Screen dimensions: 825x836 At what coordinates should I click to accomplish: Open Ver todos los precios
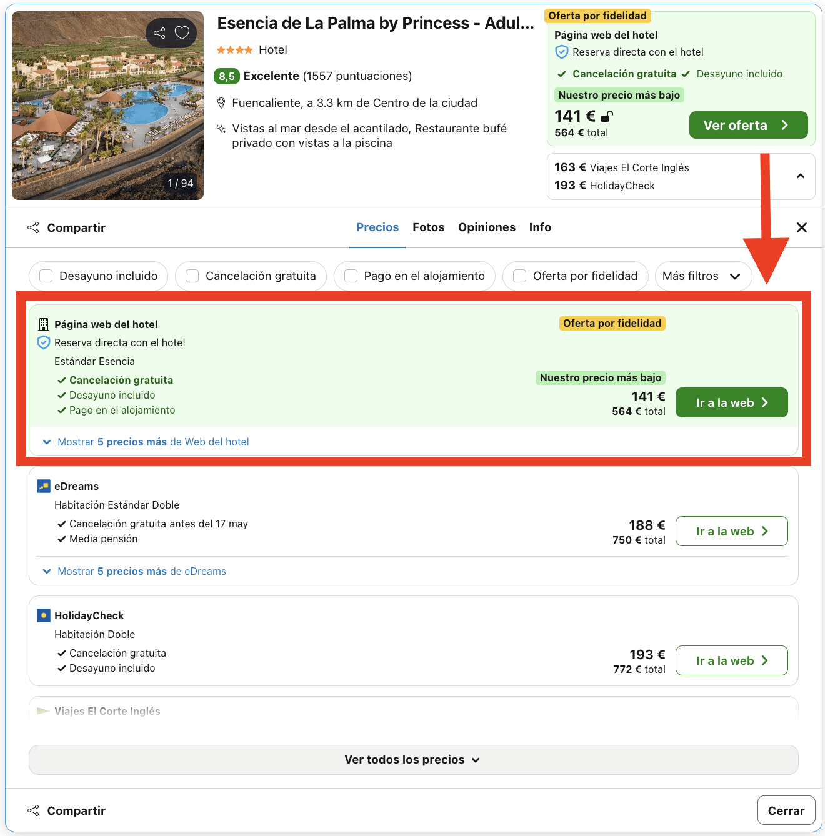[x=412, y=759]
